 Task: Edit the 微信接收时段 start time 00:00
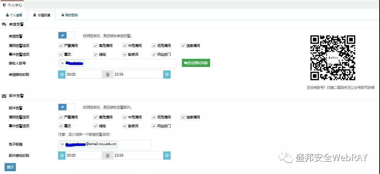[84, 75]
